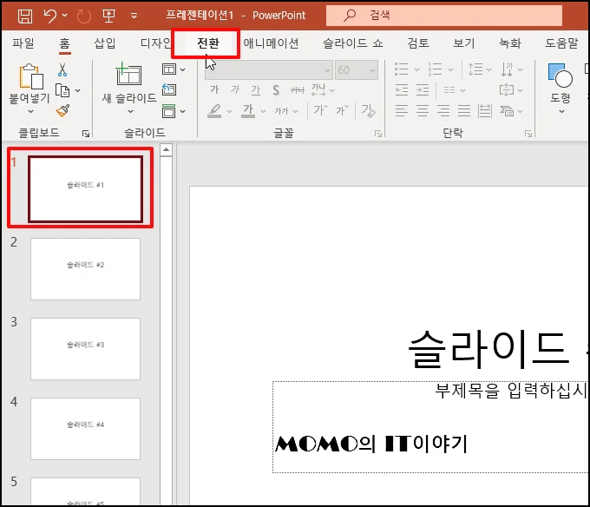
Task: Open the font size 60 combo box
Action: click(357, 70)
